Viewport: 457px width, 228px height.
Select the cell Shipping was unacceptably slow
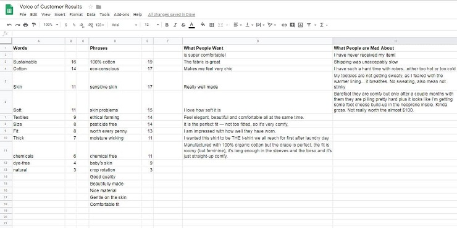click(395, 62)
